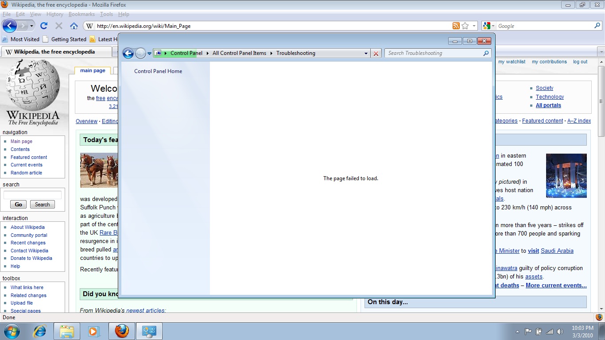This screenshot has width=605, height=340.
Task: Click the Firefox address bar URL
Action: (x=143, y=26)
